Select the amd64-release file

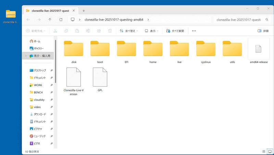(259, 51)
